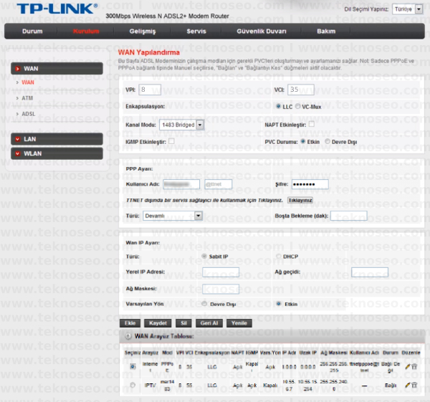Click the Kaydet button

[158, 323]
